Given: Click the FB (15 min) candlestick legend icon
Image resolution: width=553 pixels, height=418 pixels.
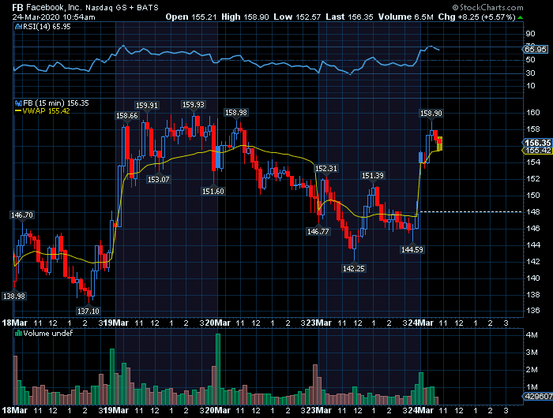Looking at the screenshot, I should 19,103.
